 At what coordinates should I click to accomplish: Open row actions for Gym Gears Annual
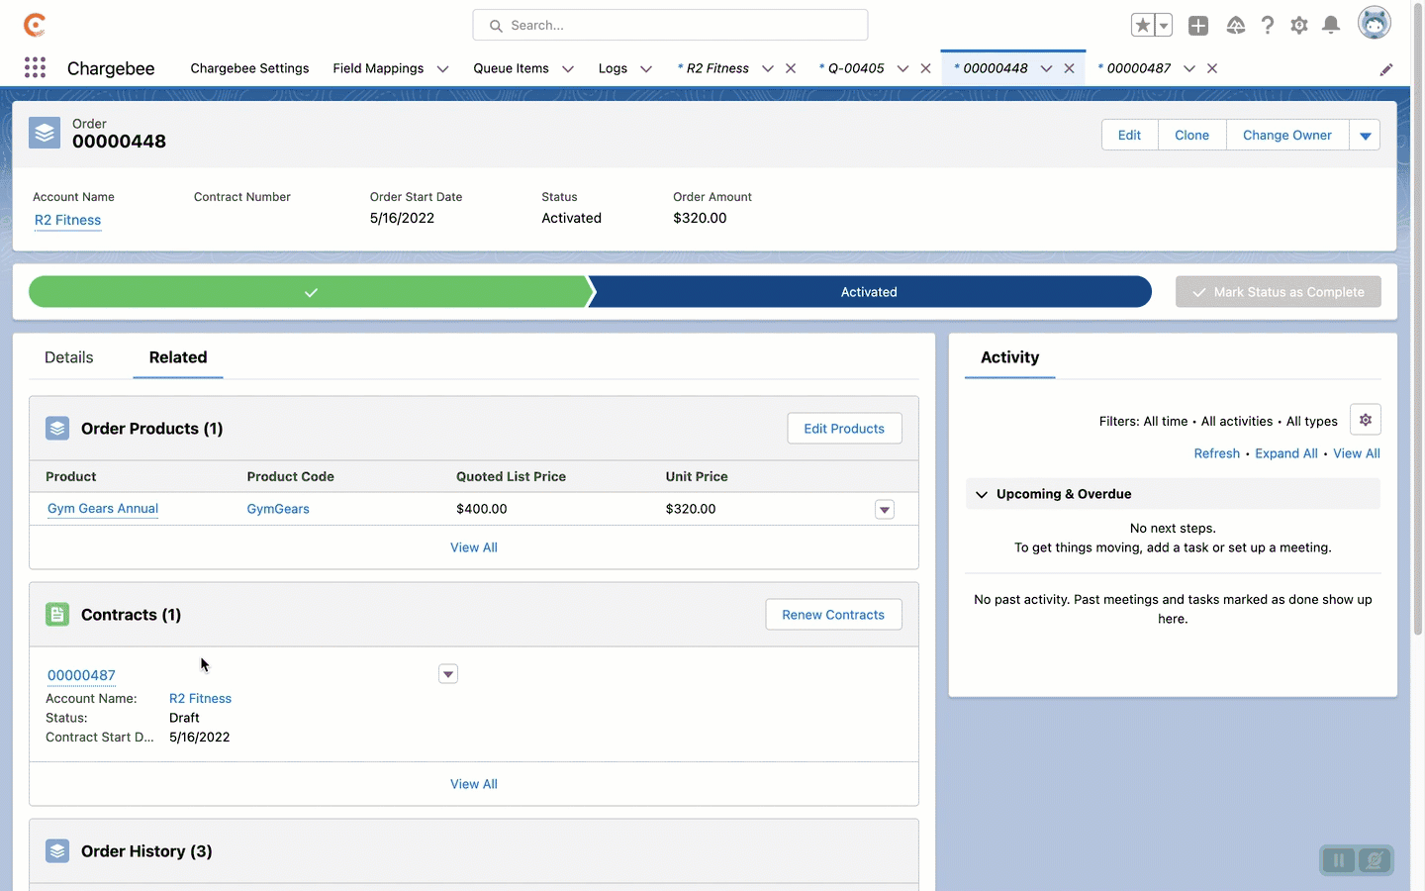[885, 510]
